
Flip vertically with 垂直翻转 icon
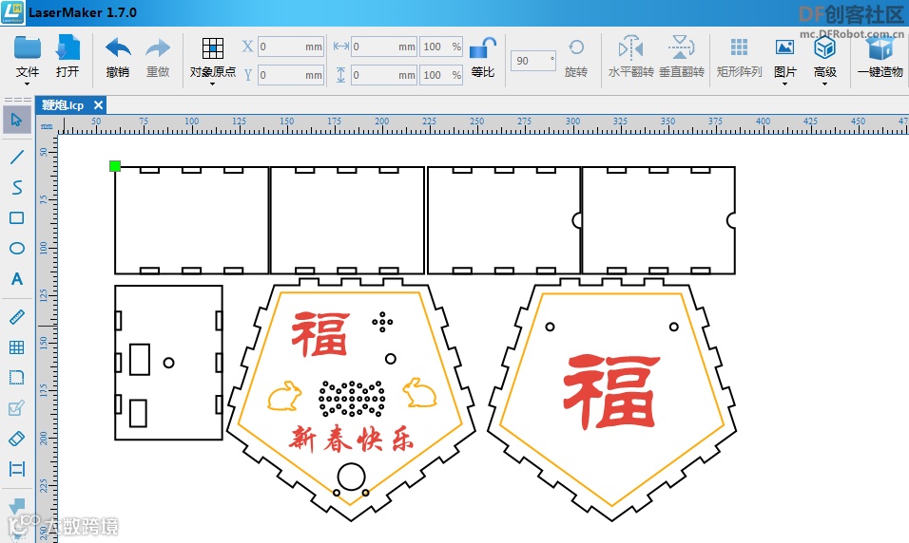681,47
